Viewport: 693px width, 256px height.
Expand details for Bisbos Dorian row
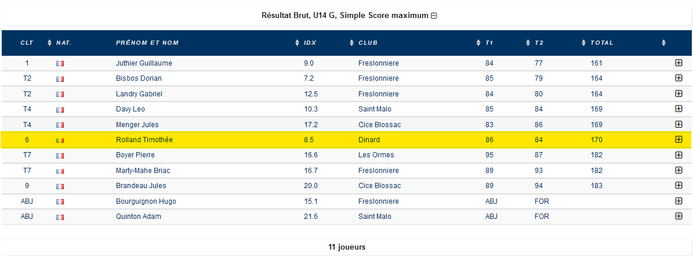click(679, 78)
